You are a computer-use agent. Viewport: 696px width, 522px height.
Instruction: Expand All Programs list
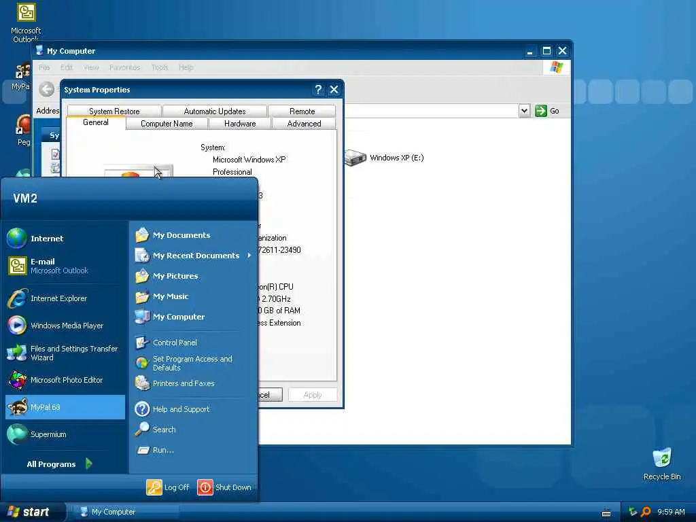pyautogui.click(x=60, y=464)
